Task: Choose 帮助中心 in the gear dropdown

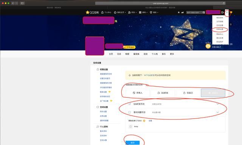Action: click(220, 34)
